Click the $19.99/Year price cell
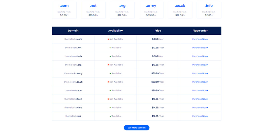274x131 pixels. 158,99
